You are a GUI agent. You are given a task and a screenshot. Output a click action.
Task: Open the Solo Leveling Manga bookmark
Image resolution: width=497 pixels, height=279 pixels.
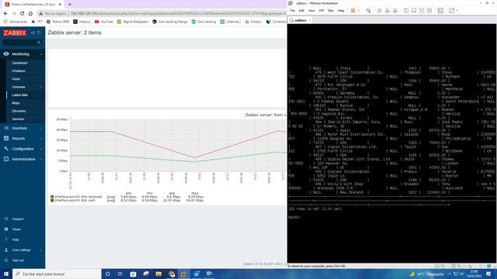tap(170, 22)
